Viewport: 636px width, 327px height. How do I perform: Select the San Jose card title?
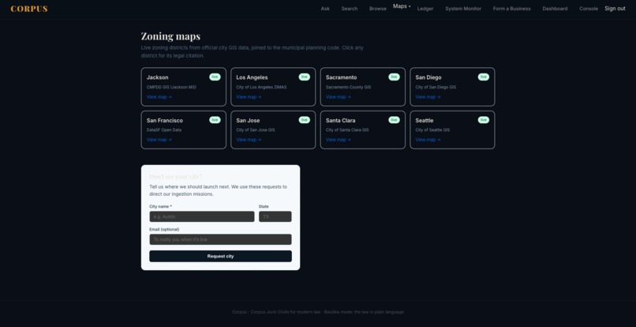tap(248, 120)
